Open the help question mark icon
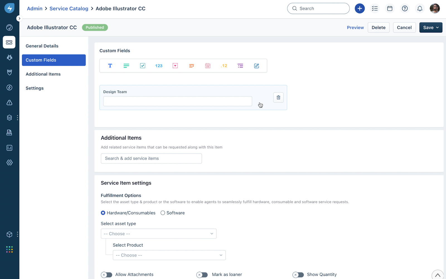Image resolution: width=446 pixels, height=279 pixels. (405, 8)
